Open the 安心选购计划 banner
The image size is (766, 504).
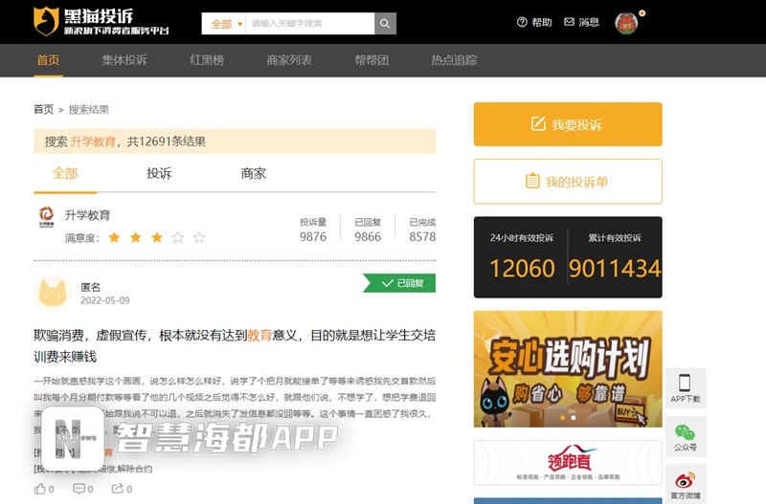pyautogui.click(x=567, y=368)
